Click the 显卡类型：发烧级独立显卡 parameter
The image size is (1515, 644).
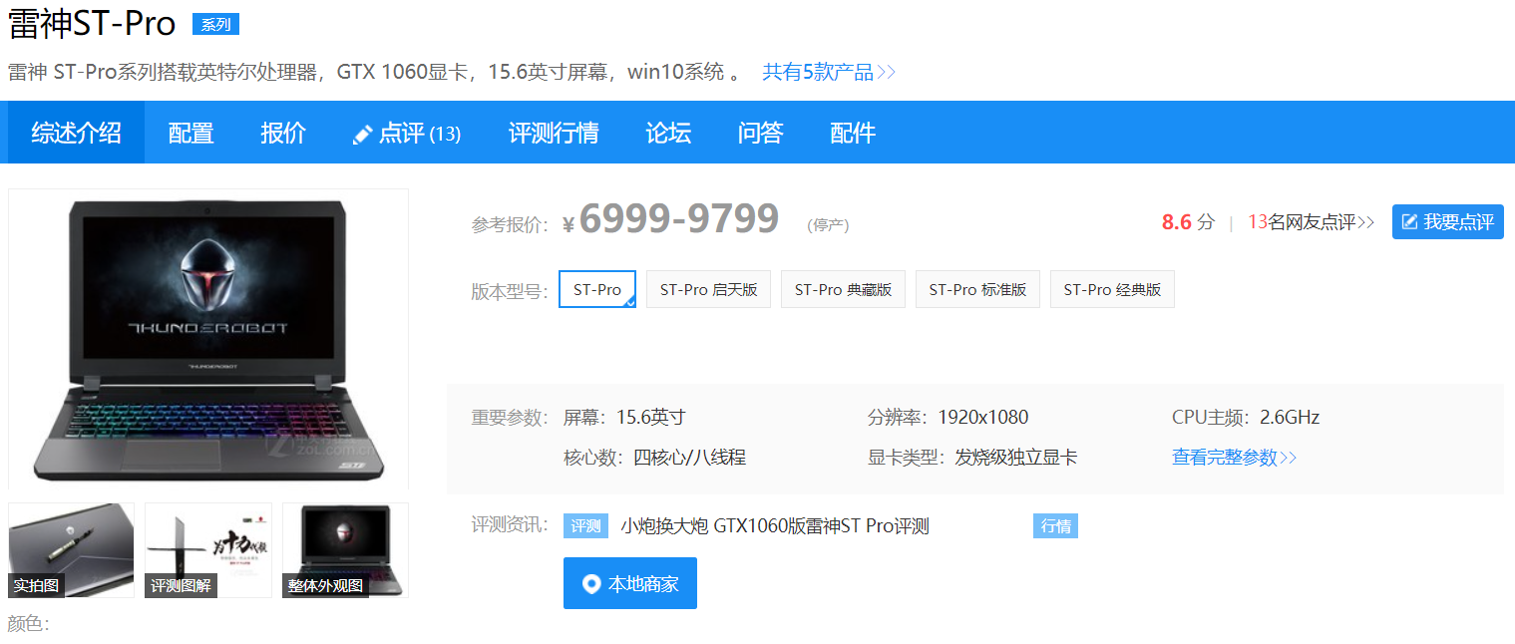(972, 458)
